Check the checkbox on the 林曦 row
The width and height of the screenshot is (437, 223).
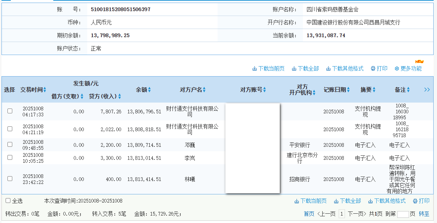tap(9, 179)
